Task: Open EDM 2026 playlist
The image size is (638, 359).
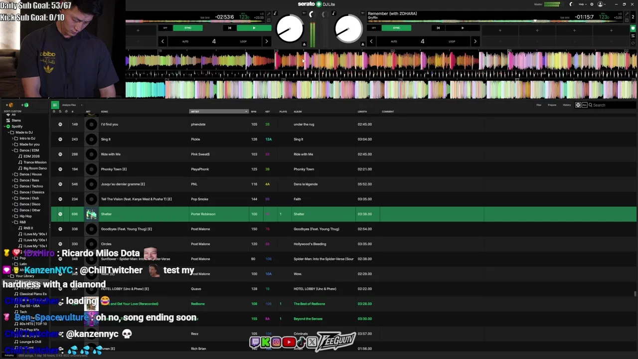Action: coord(31,156)
